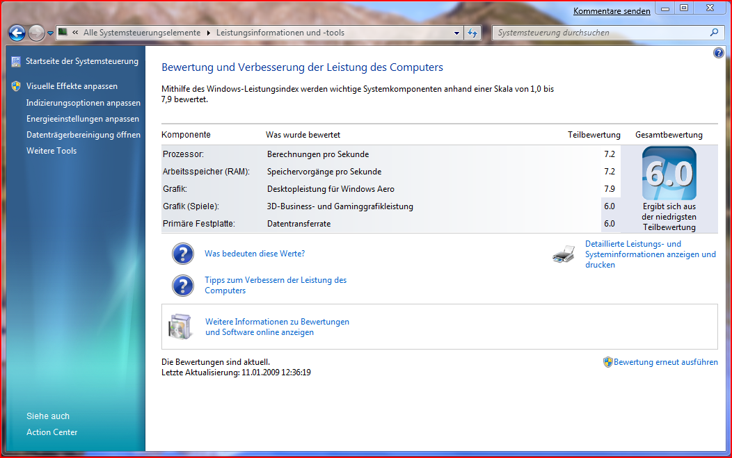Open 'Weitere Informationen zu Bewertungen' online link
This screenshot has height=458, width=732.
tap(278, 327)
